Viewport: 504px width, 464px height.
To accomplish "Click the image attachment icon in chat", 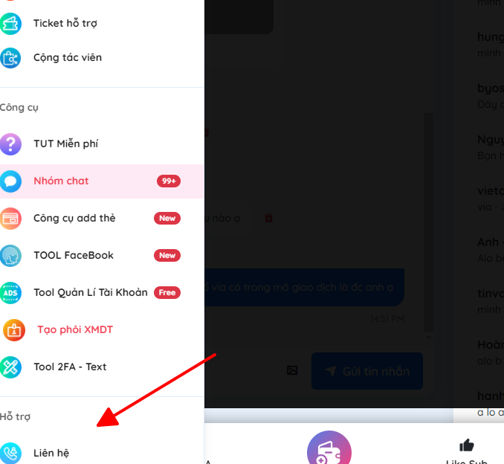I will pos(292,370).
